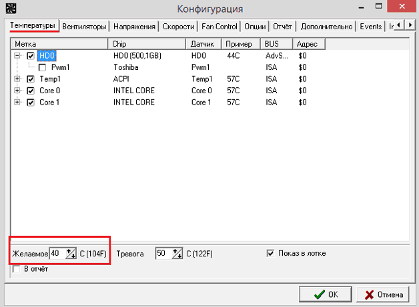Open the Fan Control tab
419x307 pixels.
(220, 27)
